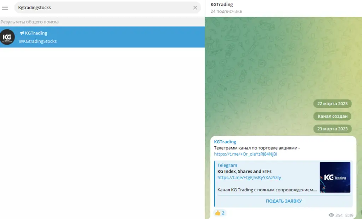Click the KGTrading sender name in message
Screen dimensions: 362x219
(x=225, y=142)
